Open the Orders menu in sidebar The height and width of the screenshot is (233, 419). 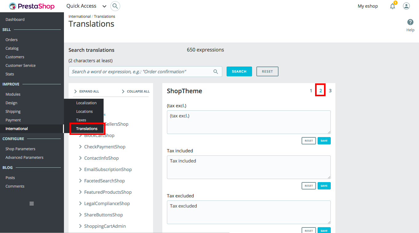click(x=12, y=40)
